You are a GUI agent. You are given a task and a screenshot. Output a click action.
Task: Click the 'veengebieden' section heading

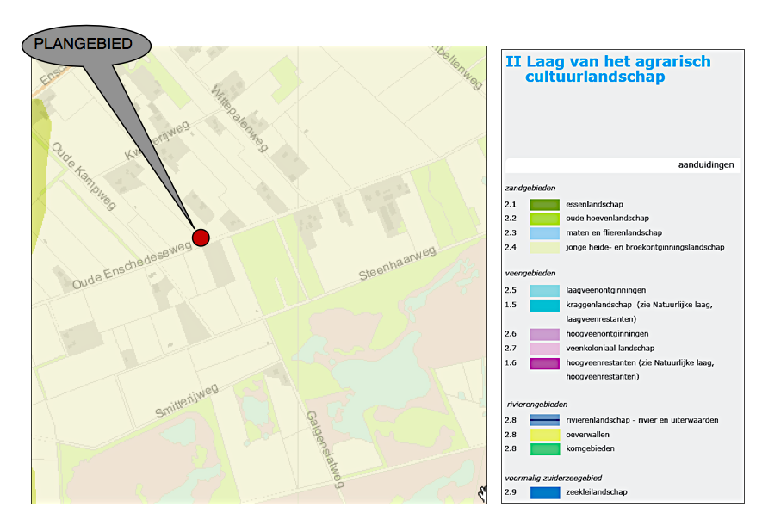coord(530,273)
